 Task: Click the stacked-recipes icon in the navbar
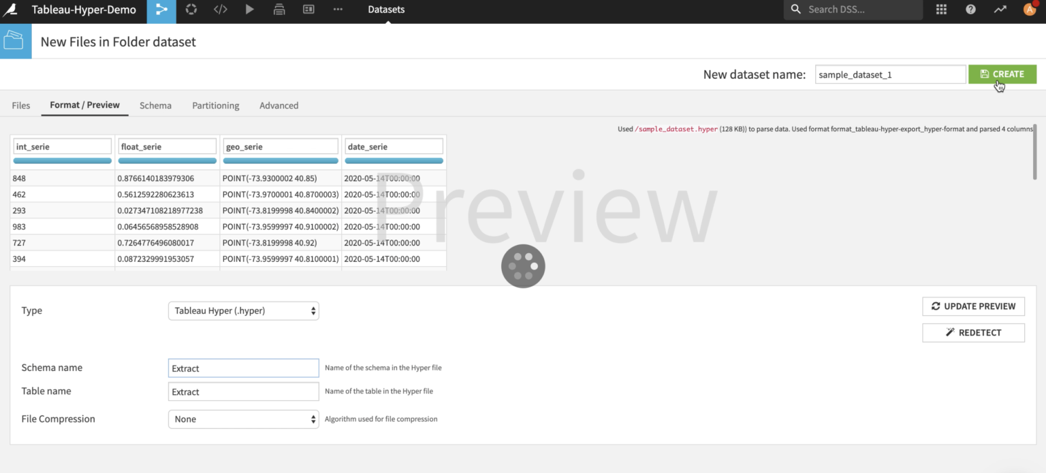(279, 10)
